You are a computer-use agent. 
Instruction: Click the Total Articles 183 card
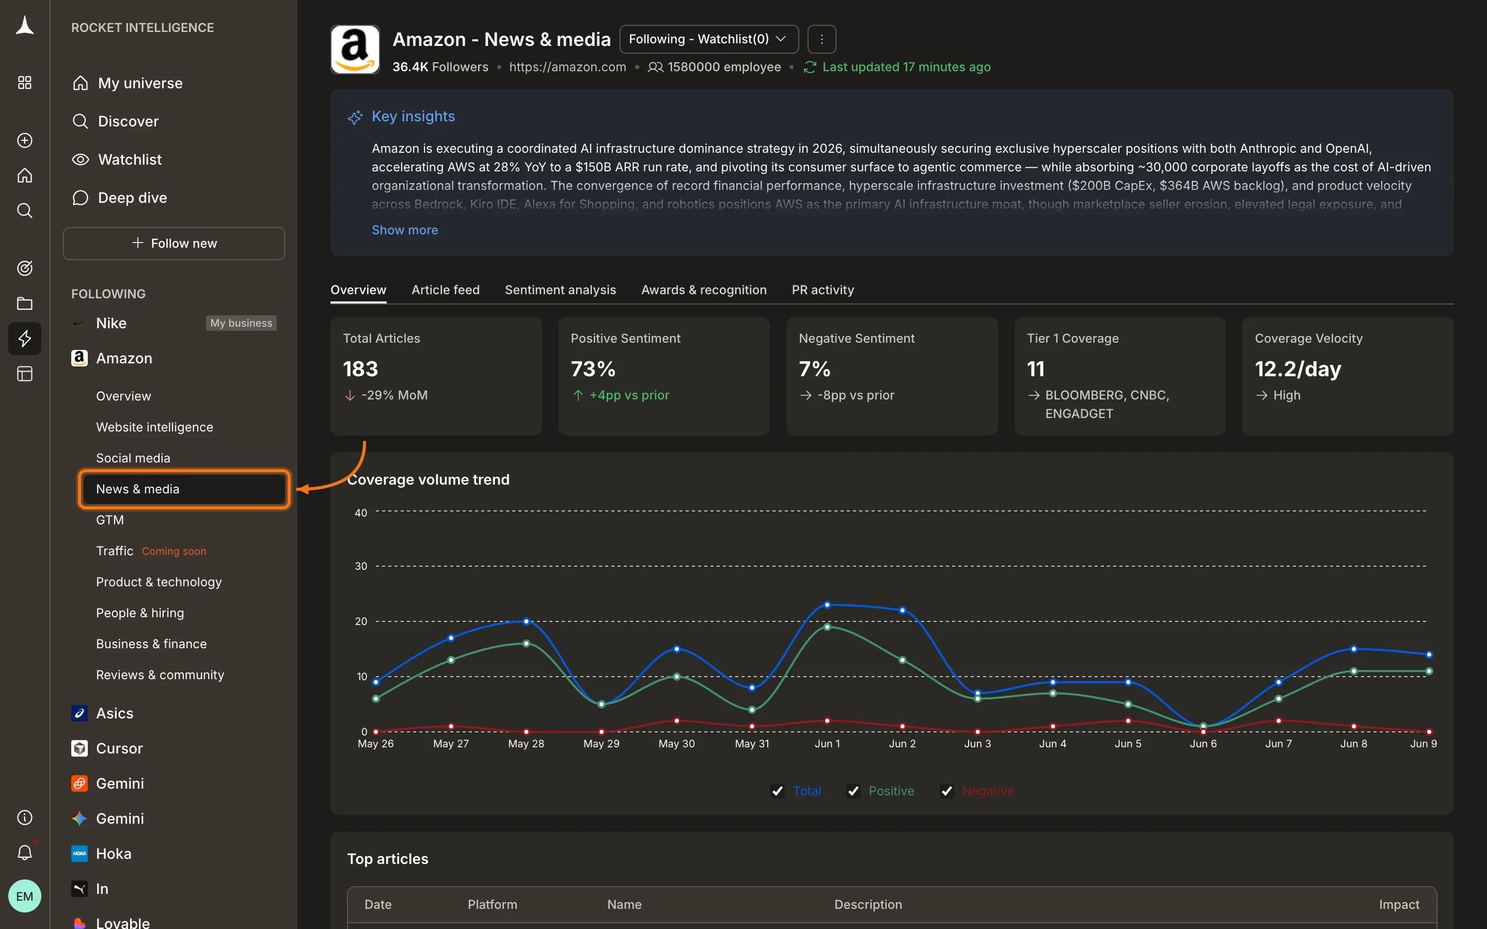tap(436, 376)
